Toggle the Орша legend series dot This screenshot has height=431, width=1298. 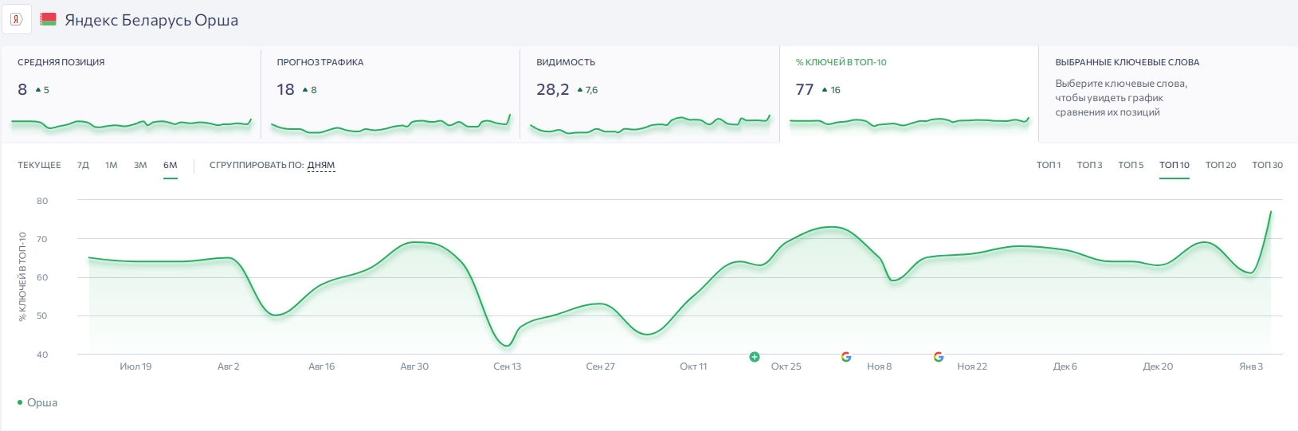click(x=20, y=402)
